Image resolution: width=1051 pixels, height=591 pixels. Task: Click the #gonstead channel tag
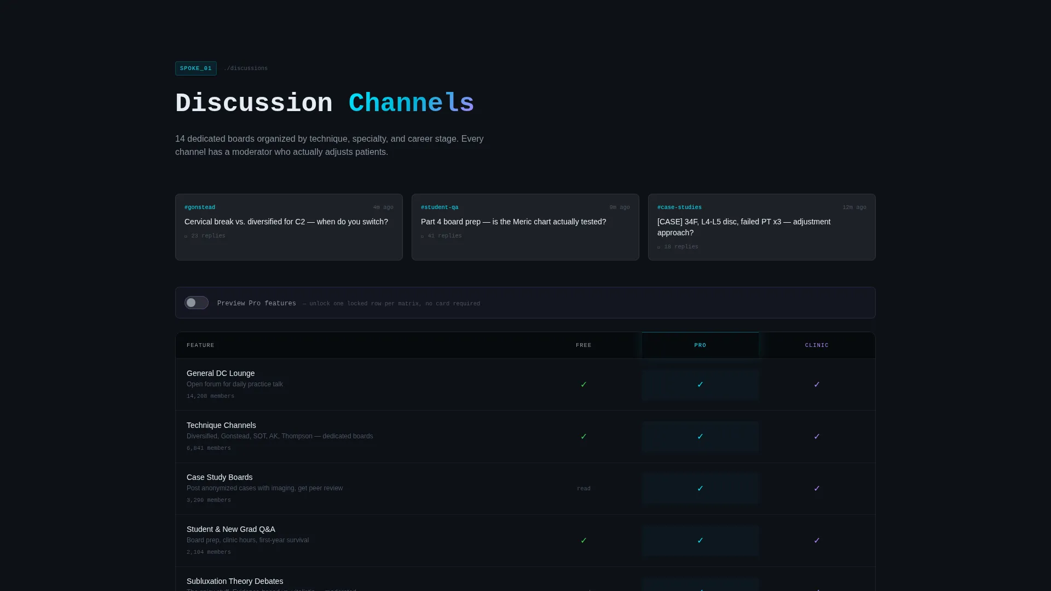pos(200,207)
